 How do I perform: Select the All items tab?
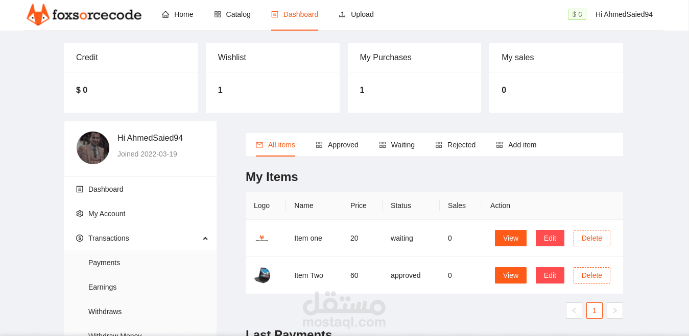click(275, 145)
